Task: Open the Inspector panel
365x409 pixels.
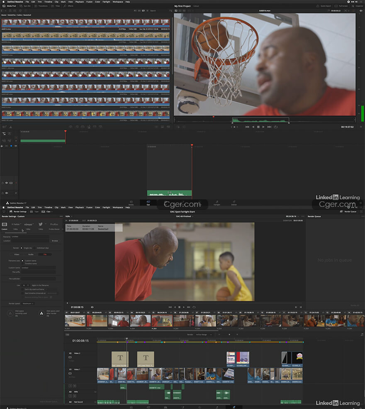Action: click(357, 6)
